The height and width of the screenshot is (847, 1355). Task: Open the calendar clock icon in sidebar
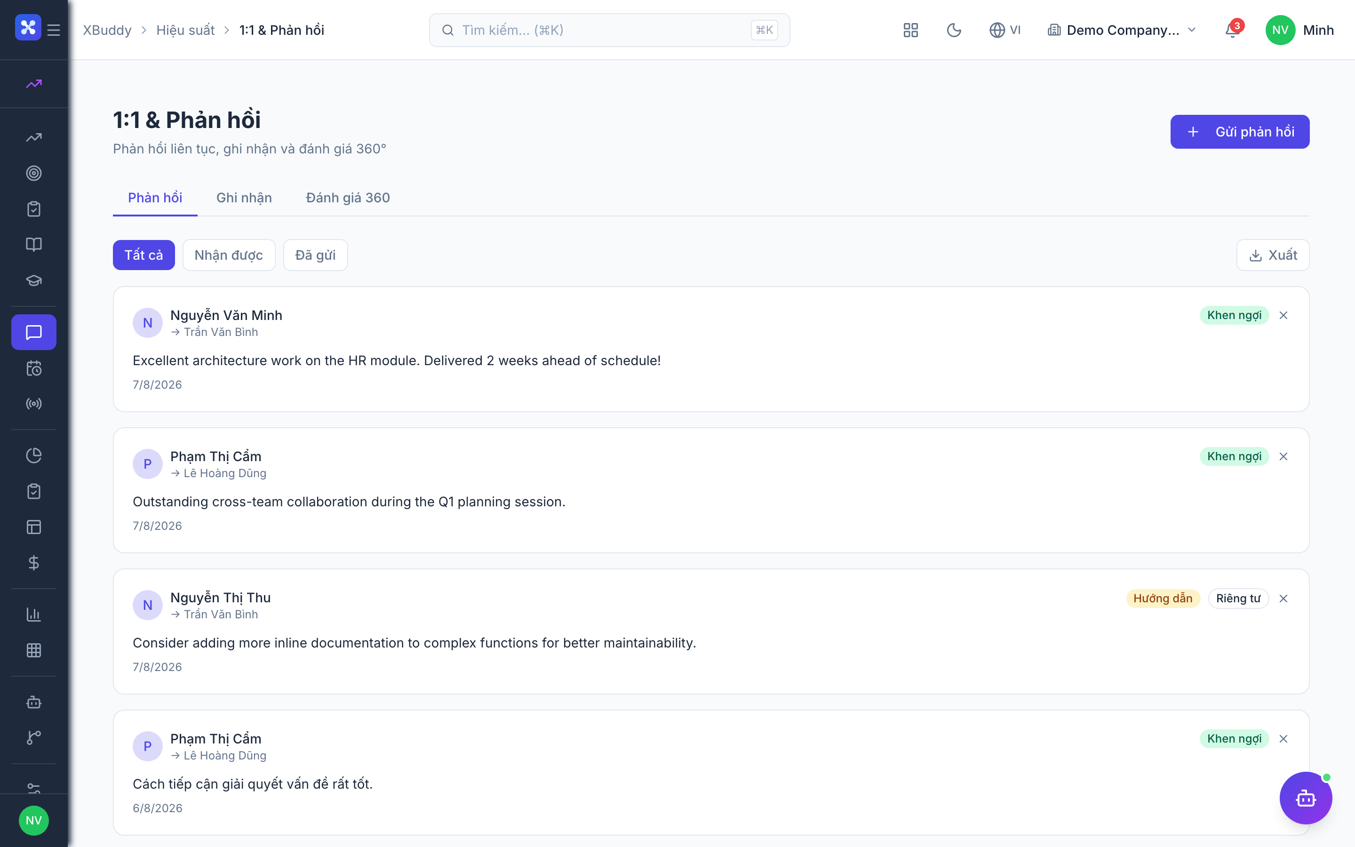tap(33, 368)
